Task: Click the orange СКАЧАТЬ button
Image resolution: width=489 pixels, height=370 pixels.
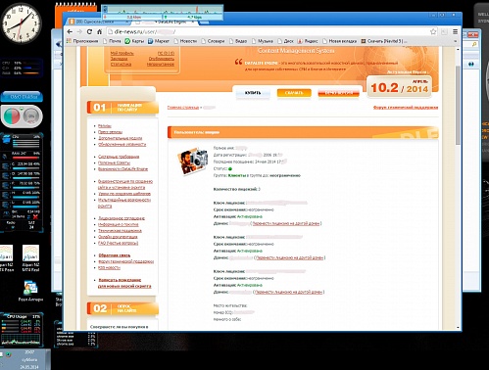Action: (294, 93)
